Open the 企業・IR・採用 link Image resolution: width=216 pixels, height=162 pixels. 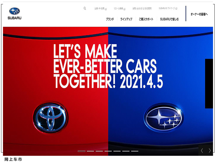[x=100, y=9]
